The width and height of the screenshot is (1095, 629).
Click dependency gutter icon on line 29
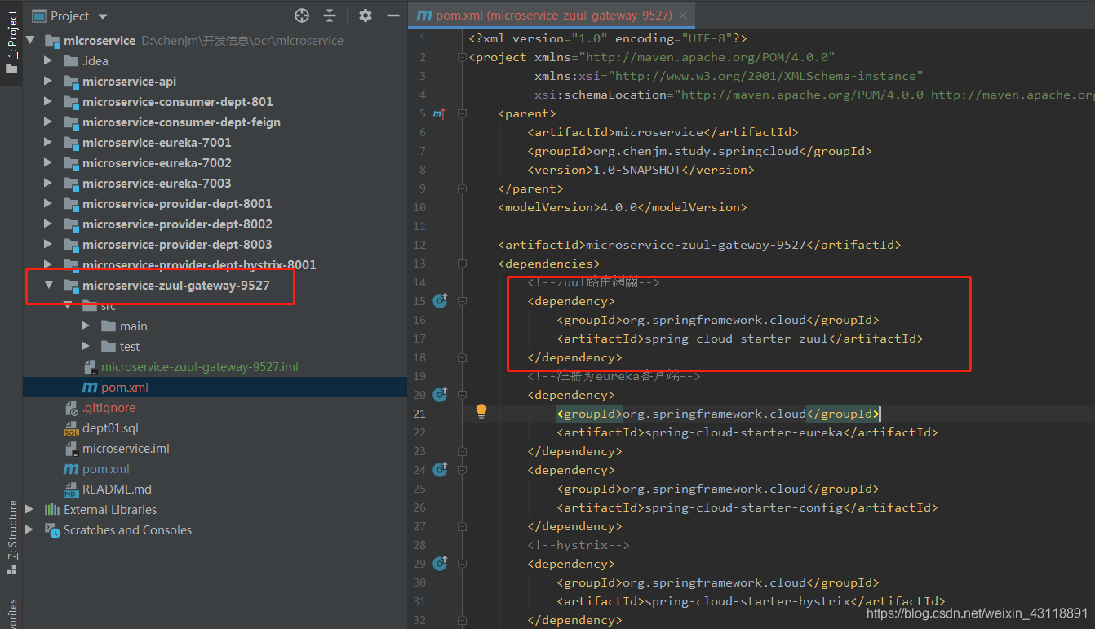pyautogui.click(x=441, y=564)
